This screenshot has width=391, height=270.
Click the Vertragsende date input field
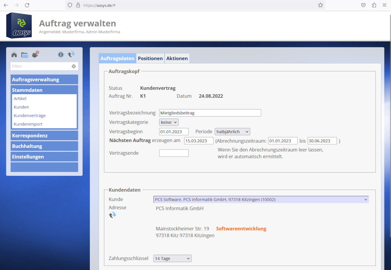click(x=174, y=153)
